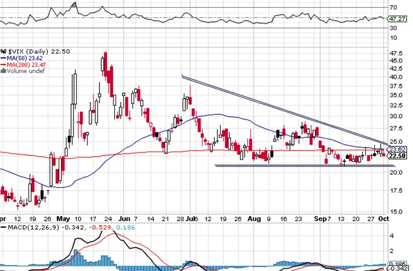Click the red "-0.529" MACD signal value
413x271 pixels.
coord(100,228)
